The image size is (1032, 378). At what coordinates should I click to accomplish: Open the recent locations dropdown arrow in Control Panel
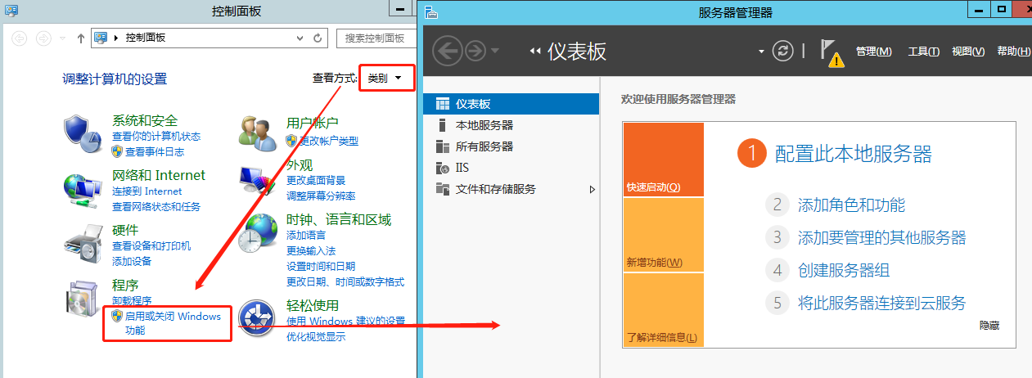pos(62,38)
